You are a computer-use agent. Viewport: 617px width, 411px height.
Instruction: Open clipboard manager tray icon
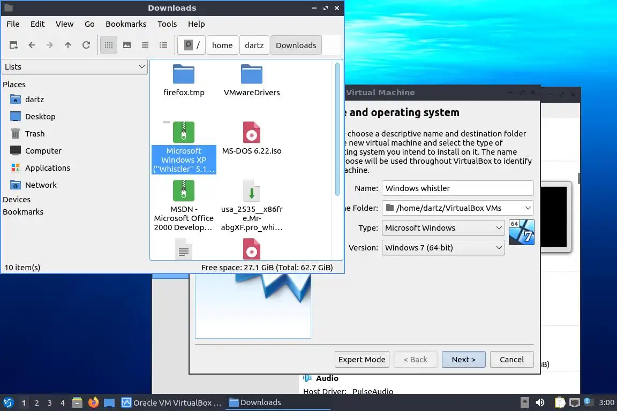click(x=560, y=403)
